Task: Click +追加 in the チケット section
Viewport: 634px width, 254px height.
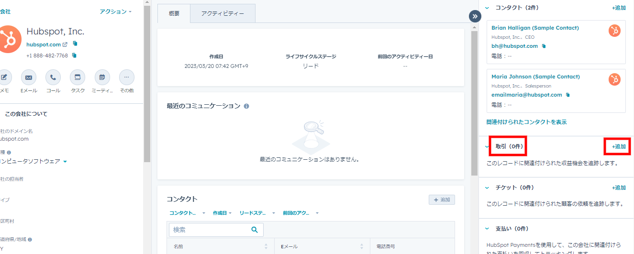Action: (619, 188)
